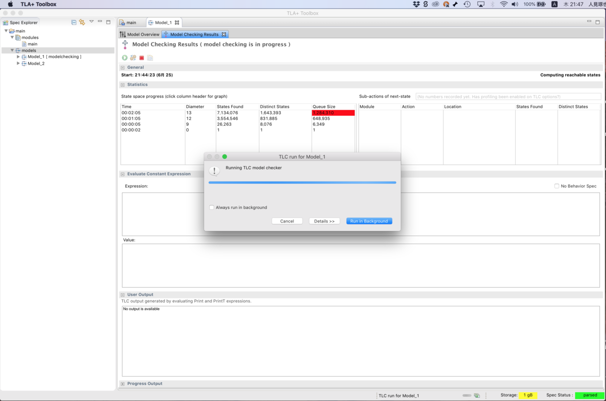606x401 pixels.
Task: Click the input source A icon
Action: pyautogui.click(x=554, y=4)
